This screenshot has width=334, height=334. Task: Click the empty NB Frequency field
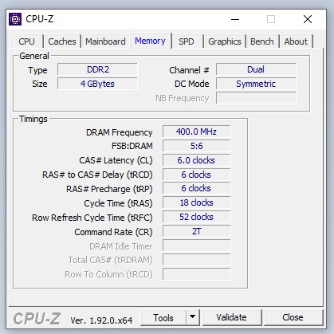(256, 98)
